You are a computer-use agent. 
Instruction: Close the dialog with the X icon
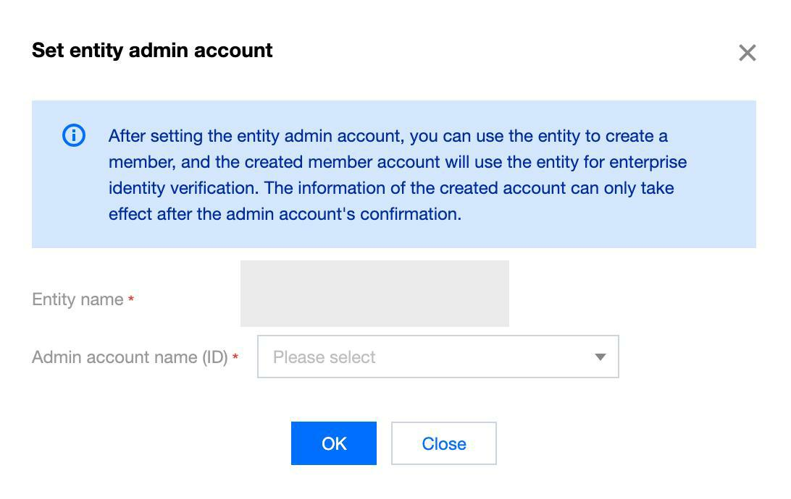tap(747, 53)
